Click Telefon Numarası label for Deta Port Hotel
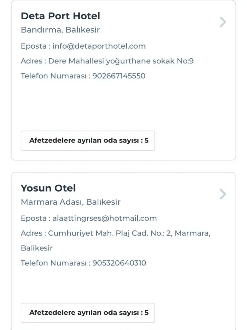Viewport: 247px width, 330px height. point(54,76)
